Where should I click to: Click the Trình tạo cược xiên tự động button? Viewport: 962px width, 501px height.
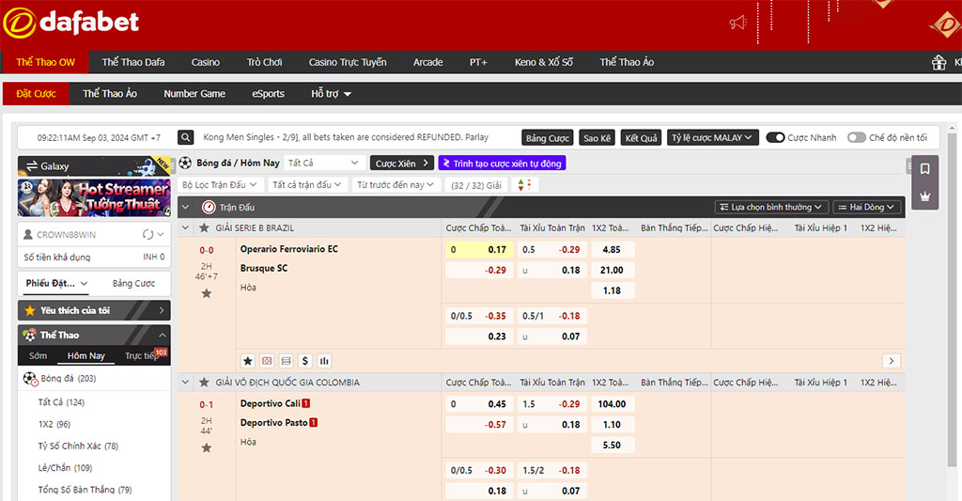click(502, 164)
